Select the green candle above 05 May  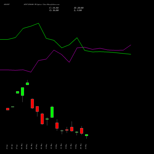[x=27, y=84]
